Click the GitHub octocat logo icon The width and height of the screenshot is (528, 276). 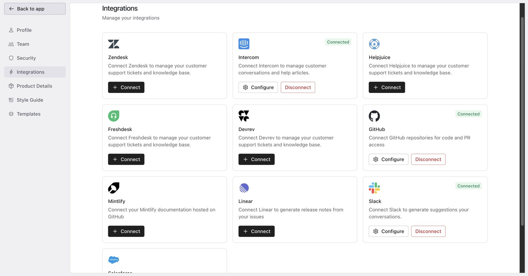(374, 116)
